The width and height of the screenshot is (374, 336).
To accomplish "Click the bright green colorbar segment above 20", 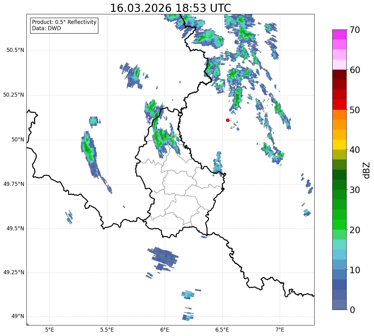I will (339, 224).
